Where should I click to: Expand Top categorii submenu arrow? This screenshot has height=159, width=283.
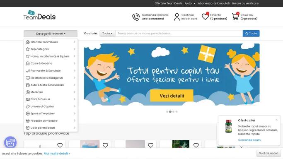75,49
